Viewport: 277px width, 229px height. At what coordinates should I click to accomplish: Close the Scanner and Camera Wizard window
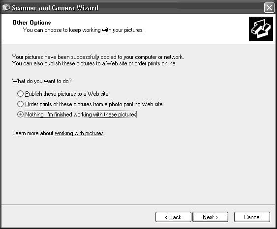(269, 8)
